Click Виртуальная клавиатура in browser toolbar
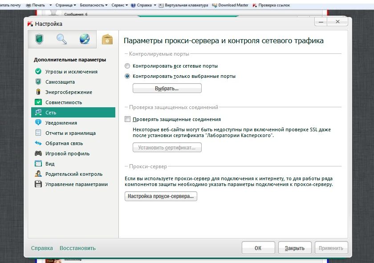The image size is (374, 263). click(183, 5)
